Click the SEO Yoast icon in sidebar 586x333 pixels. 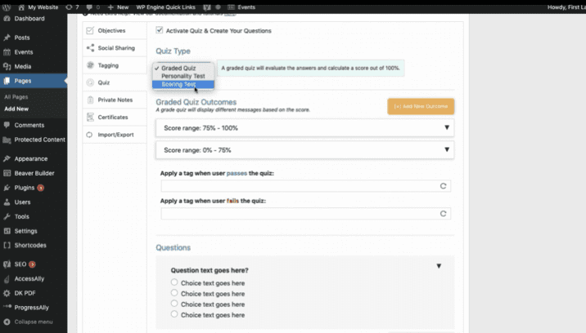[7, 264]
